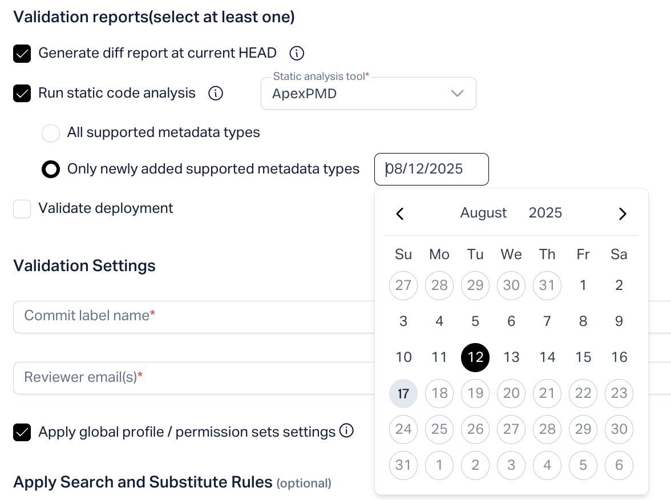Screen dimensions: 671x500
Task: Click info icon beside Generate diff report
Action: (297, 54)
